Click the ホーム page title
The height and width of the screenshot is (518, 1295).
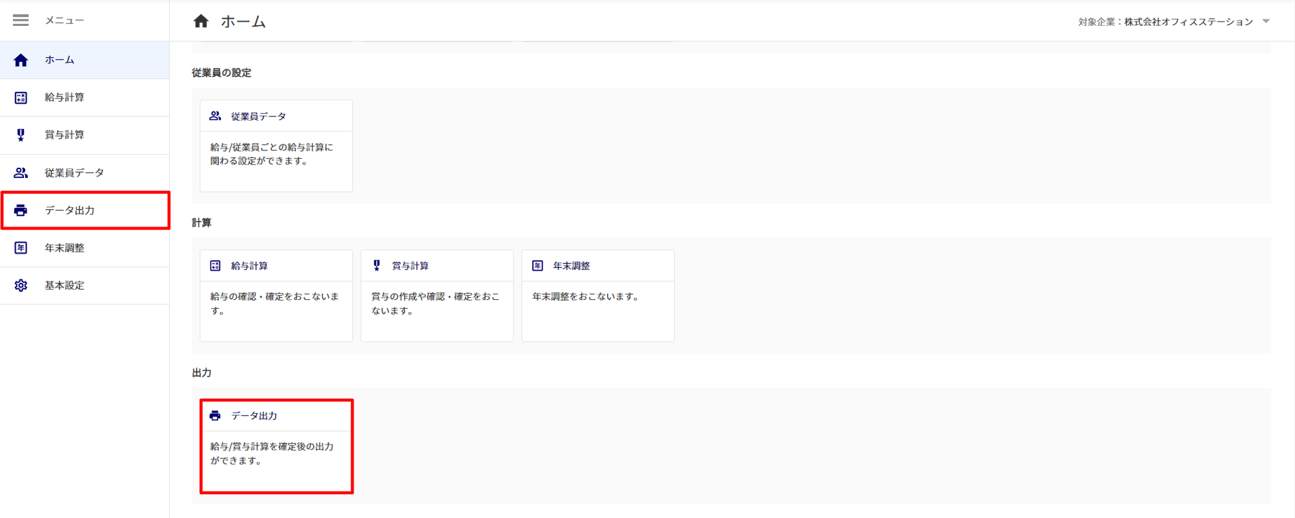[x=243, y=21]
